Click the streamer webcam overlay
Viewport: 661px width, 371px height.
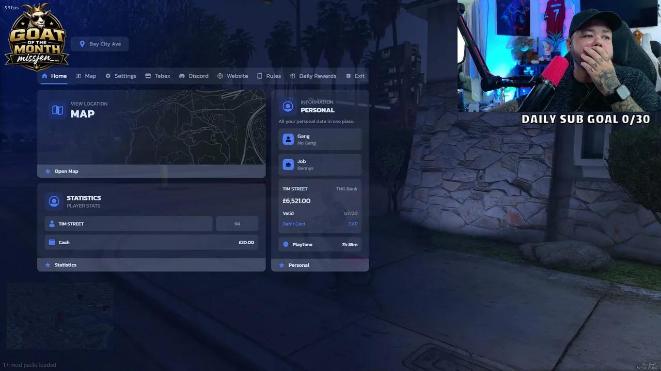559,56
